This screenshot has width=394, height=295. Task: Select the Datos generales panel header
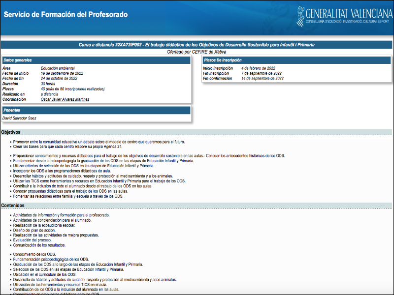(96, 60)
